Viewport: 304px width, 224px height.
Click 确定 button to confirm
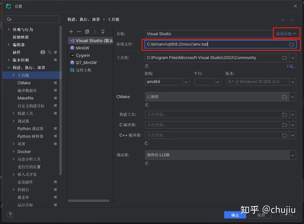pyautogui.click(x=235, y=215)
